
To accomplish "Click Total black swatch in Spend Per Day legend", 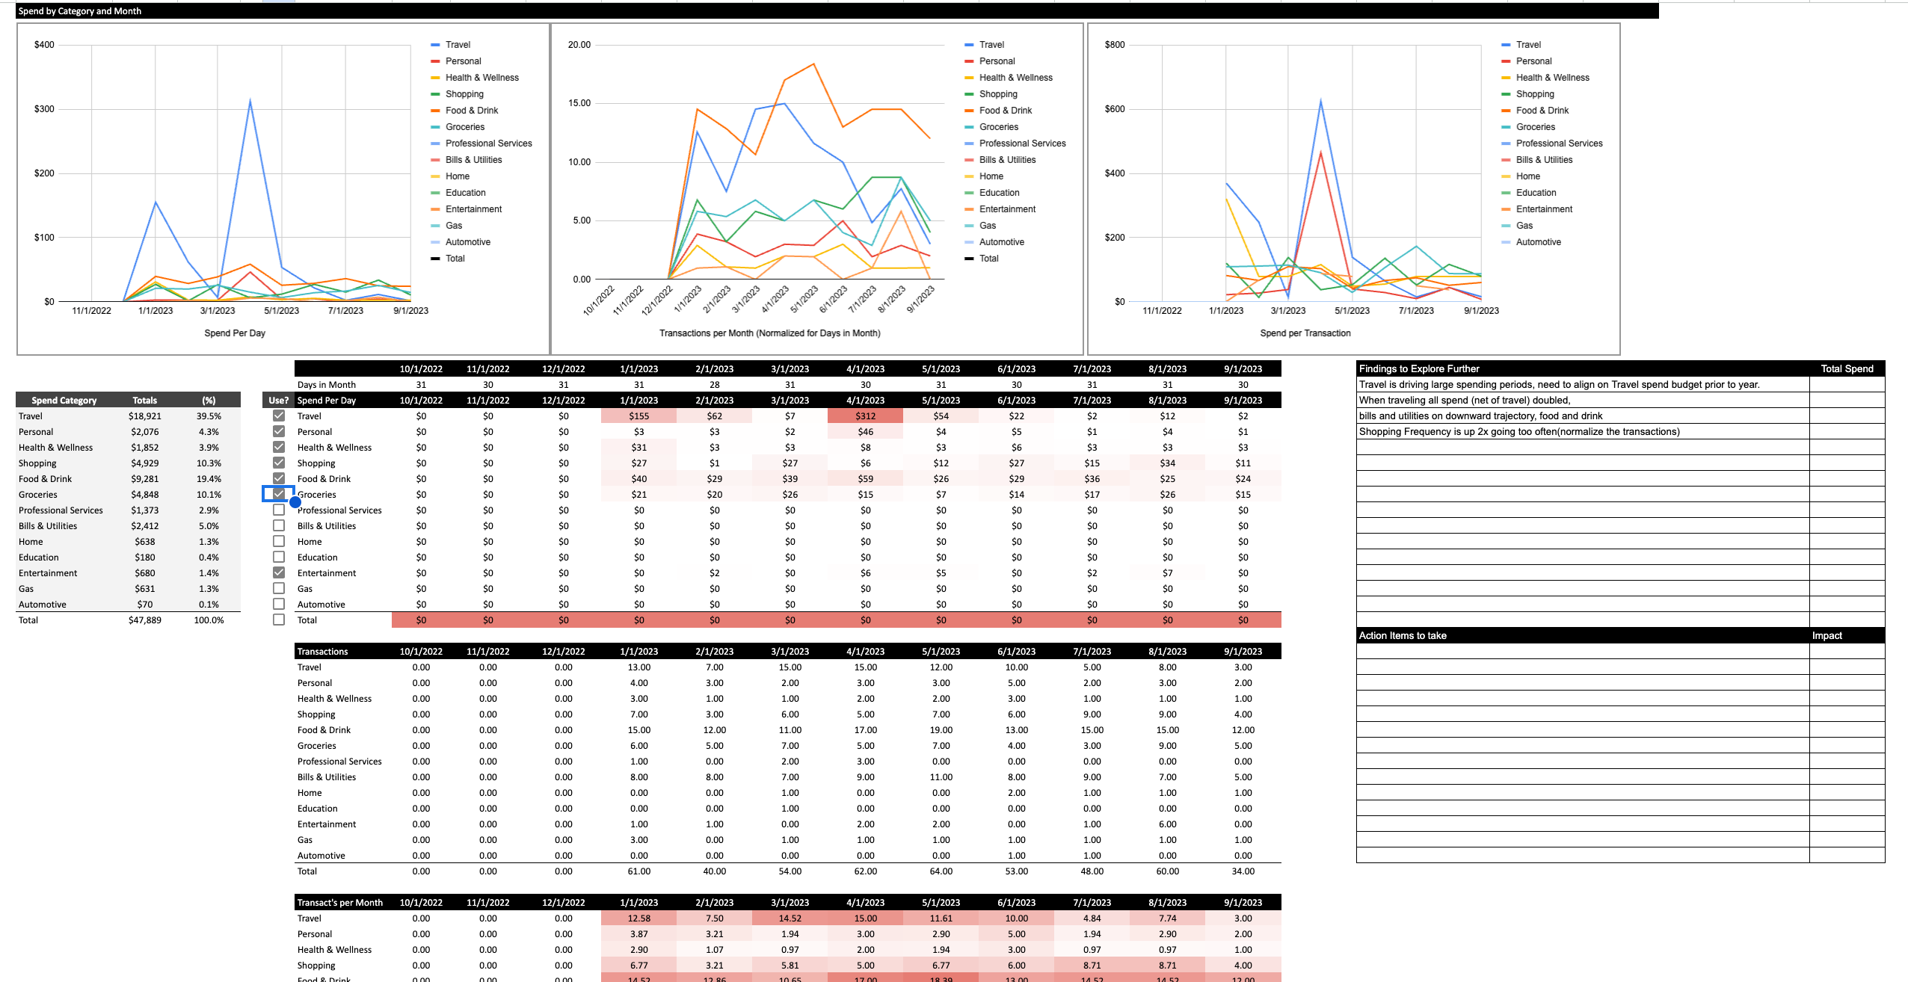I will click(435, 259).
